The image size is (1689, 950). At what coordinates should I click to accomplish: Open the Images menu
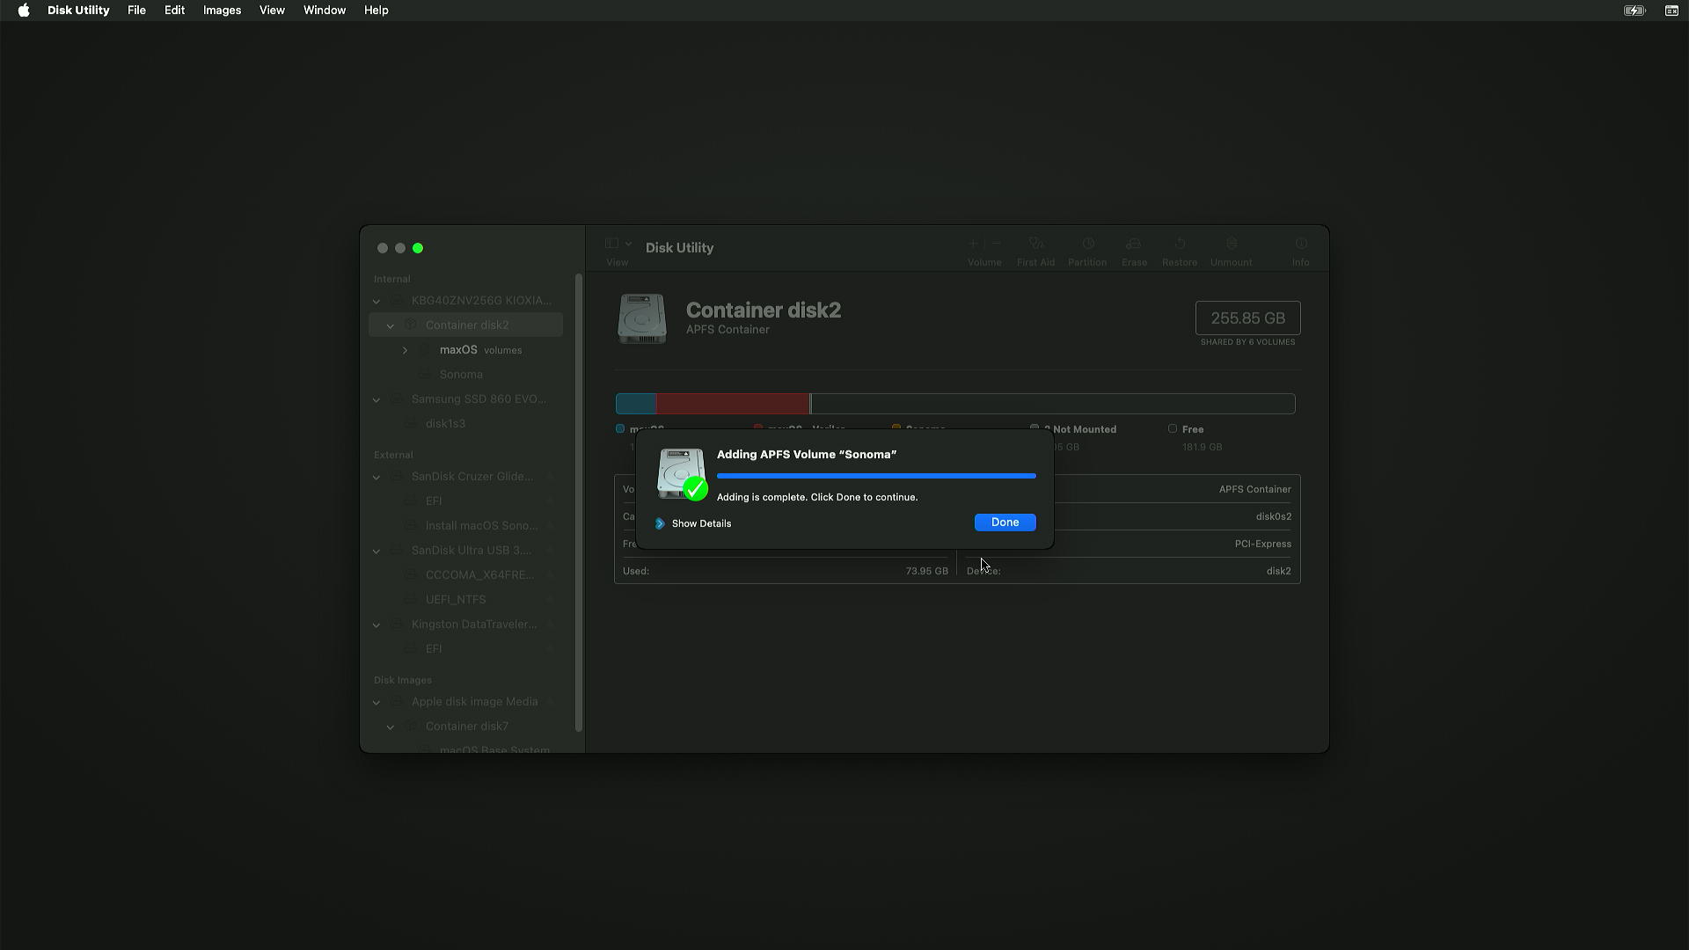(x=222, y=11)
